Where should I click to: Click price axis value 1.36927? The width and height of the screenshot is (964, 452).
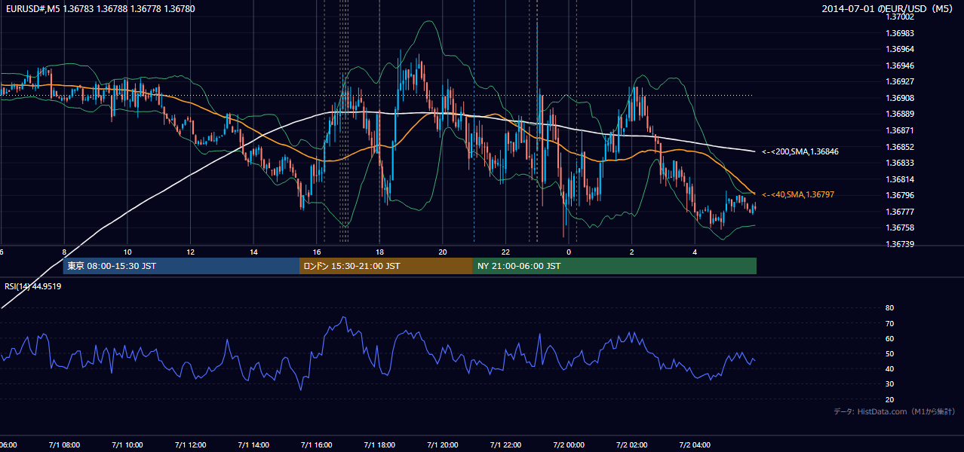tap(900, 82)
